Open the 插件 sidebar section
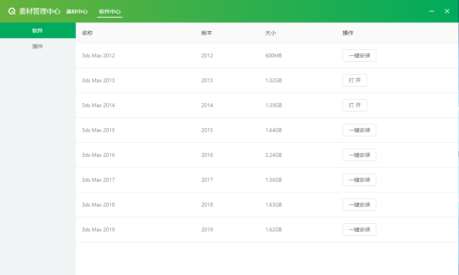459x275 pixels. click(x=38, y=46)
